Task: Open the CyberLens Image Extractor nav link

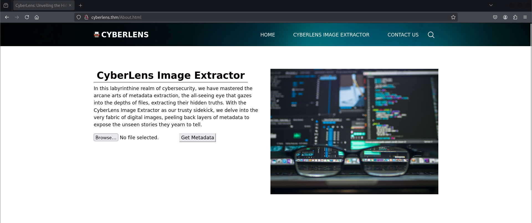Action: coord(331,35)
